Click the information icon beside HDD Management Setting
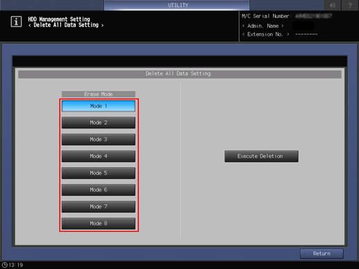This screenshot has width=359, height=269. [16, 21]
